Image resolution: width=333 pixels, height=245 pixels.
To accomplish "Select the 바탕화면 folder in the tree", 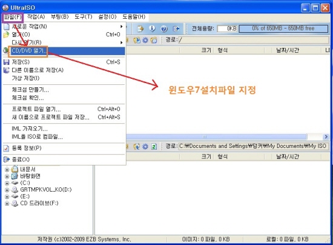I will [30, 176].
